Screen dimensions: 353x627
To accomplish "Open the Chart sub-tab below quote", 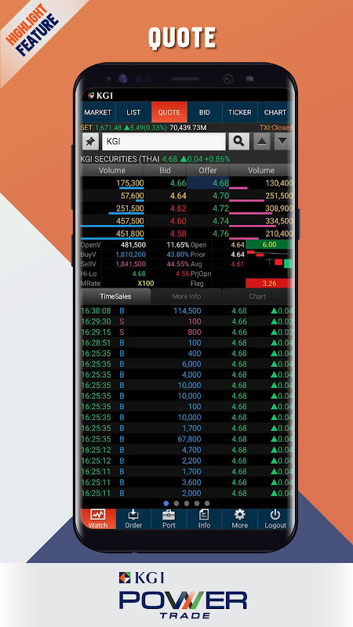I will pos(257,296).
